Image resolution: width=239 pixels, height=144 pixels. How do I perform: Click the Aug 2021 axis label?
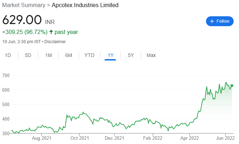[42, 138]
